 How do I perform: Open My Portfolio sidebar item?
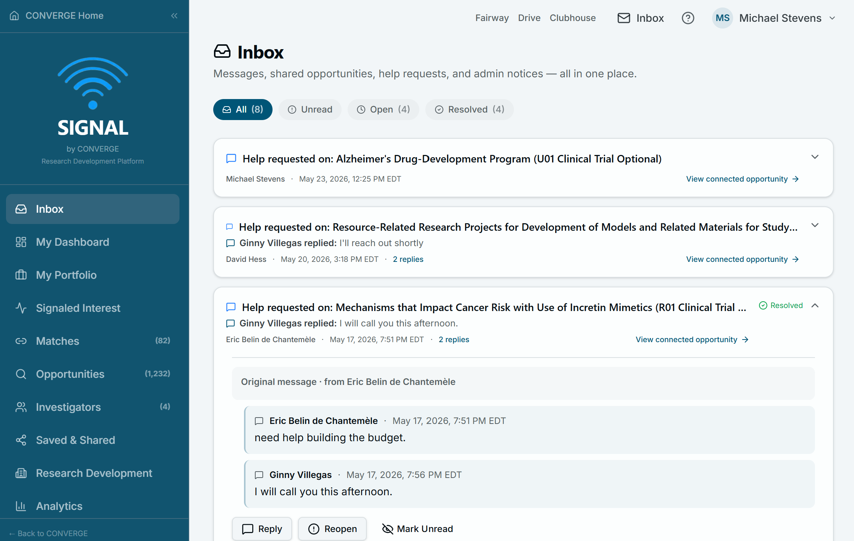click(93, 275)
